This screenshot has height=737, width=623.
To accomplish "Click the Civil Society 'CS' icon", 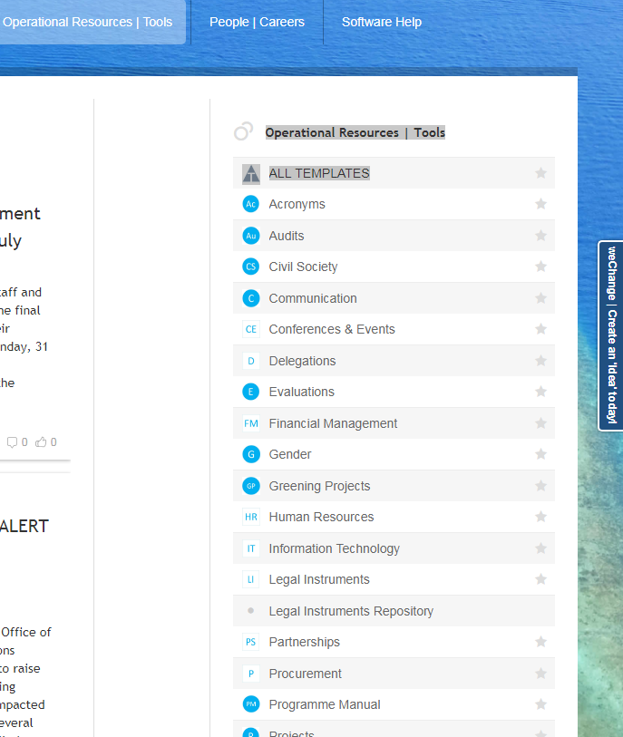I will [x=251, y=267].
